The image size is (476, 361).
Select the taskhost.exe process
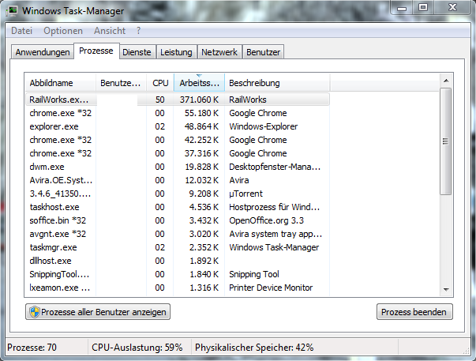point(178,207)
